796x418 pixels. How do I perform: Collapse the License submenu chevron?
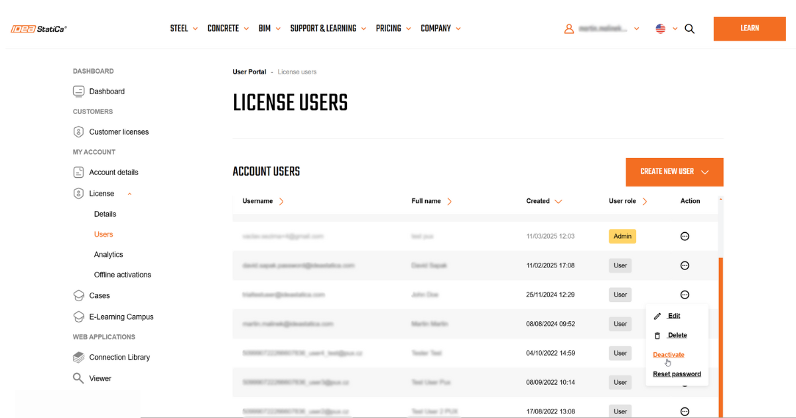129,194
